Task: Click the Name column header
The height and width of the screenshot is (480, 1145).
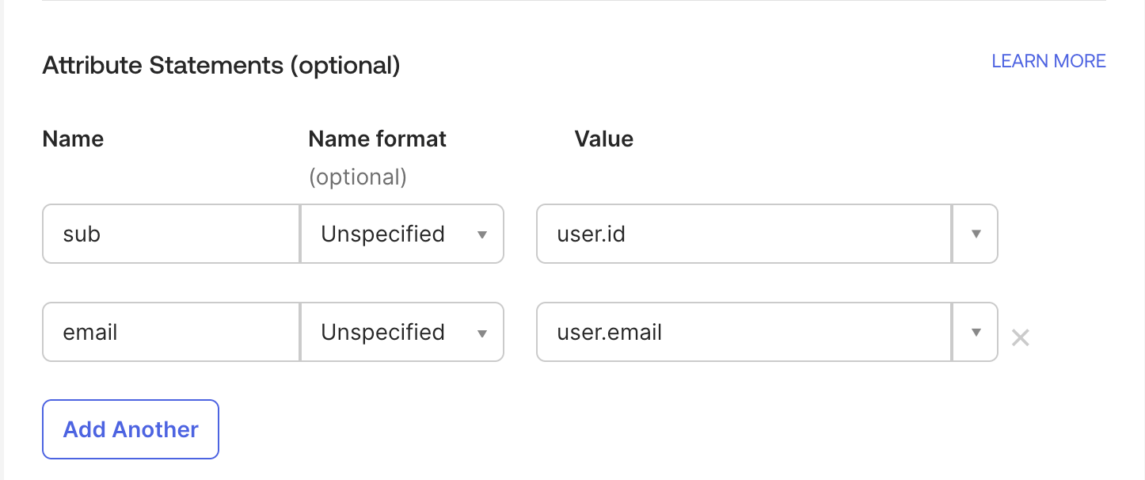Action: tap(72, 139)
